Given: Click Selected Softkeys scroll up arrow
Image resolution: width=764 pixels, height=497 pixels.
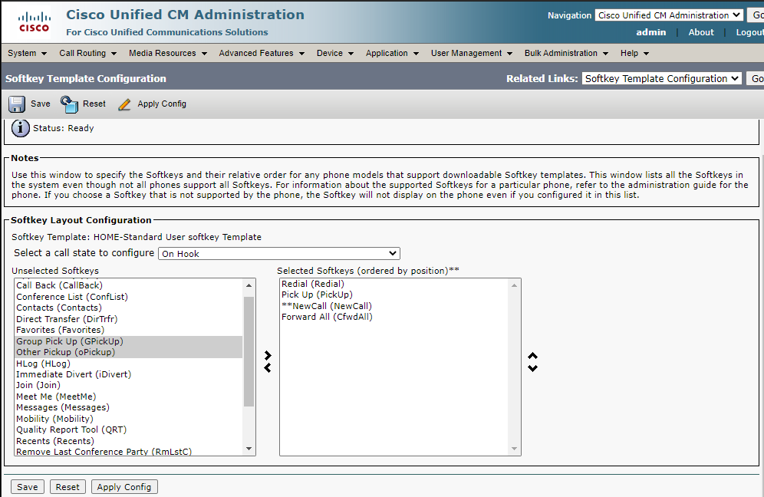Looking at the screenshot, I should tap(514, 285).
